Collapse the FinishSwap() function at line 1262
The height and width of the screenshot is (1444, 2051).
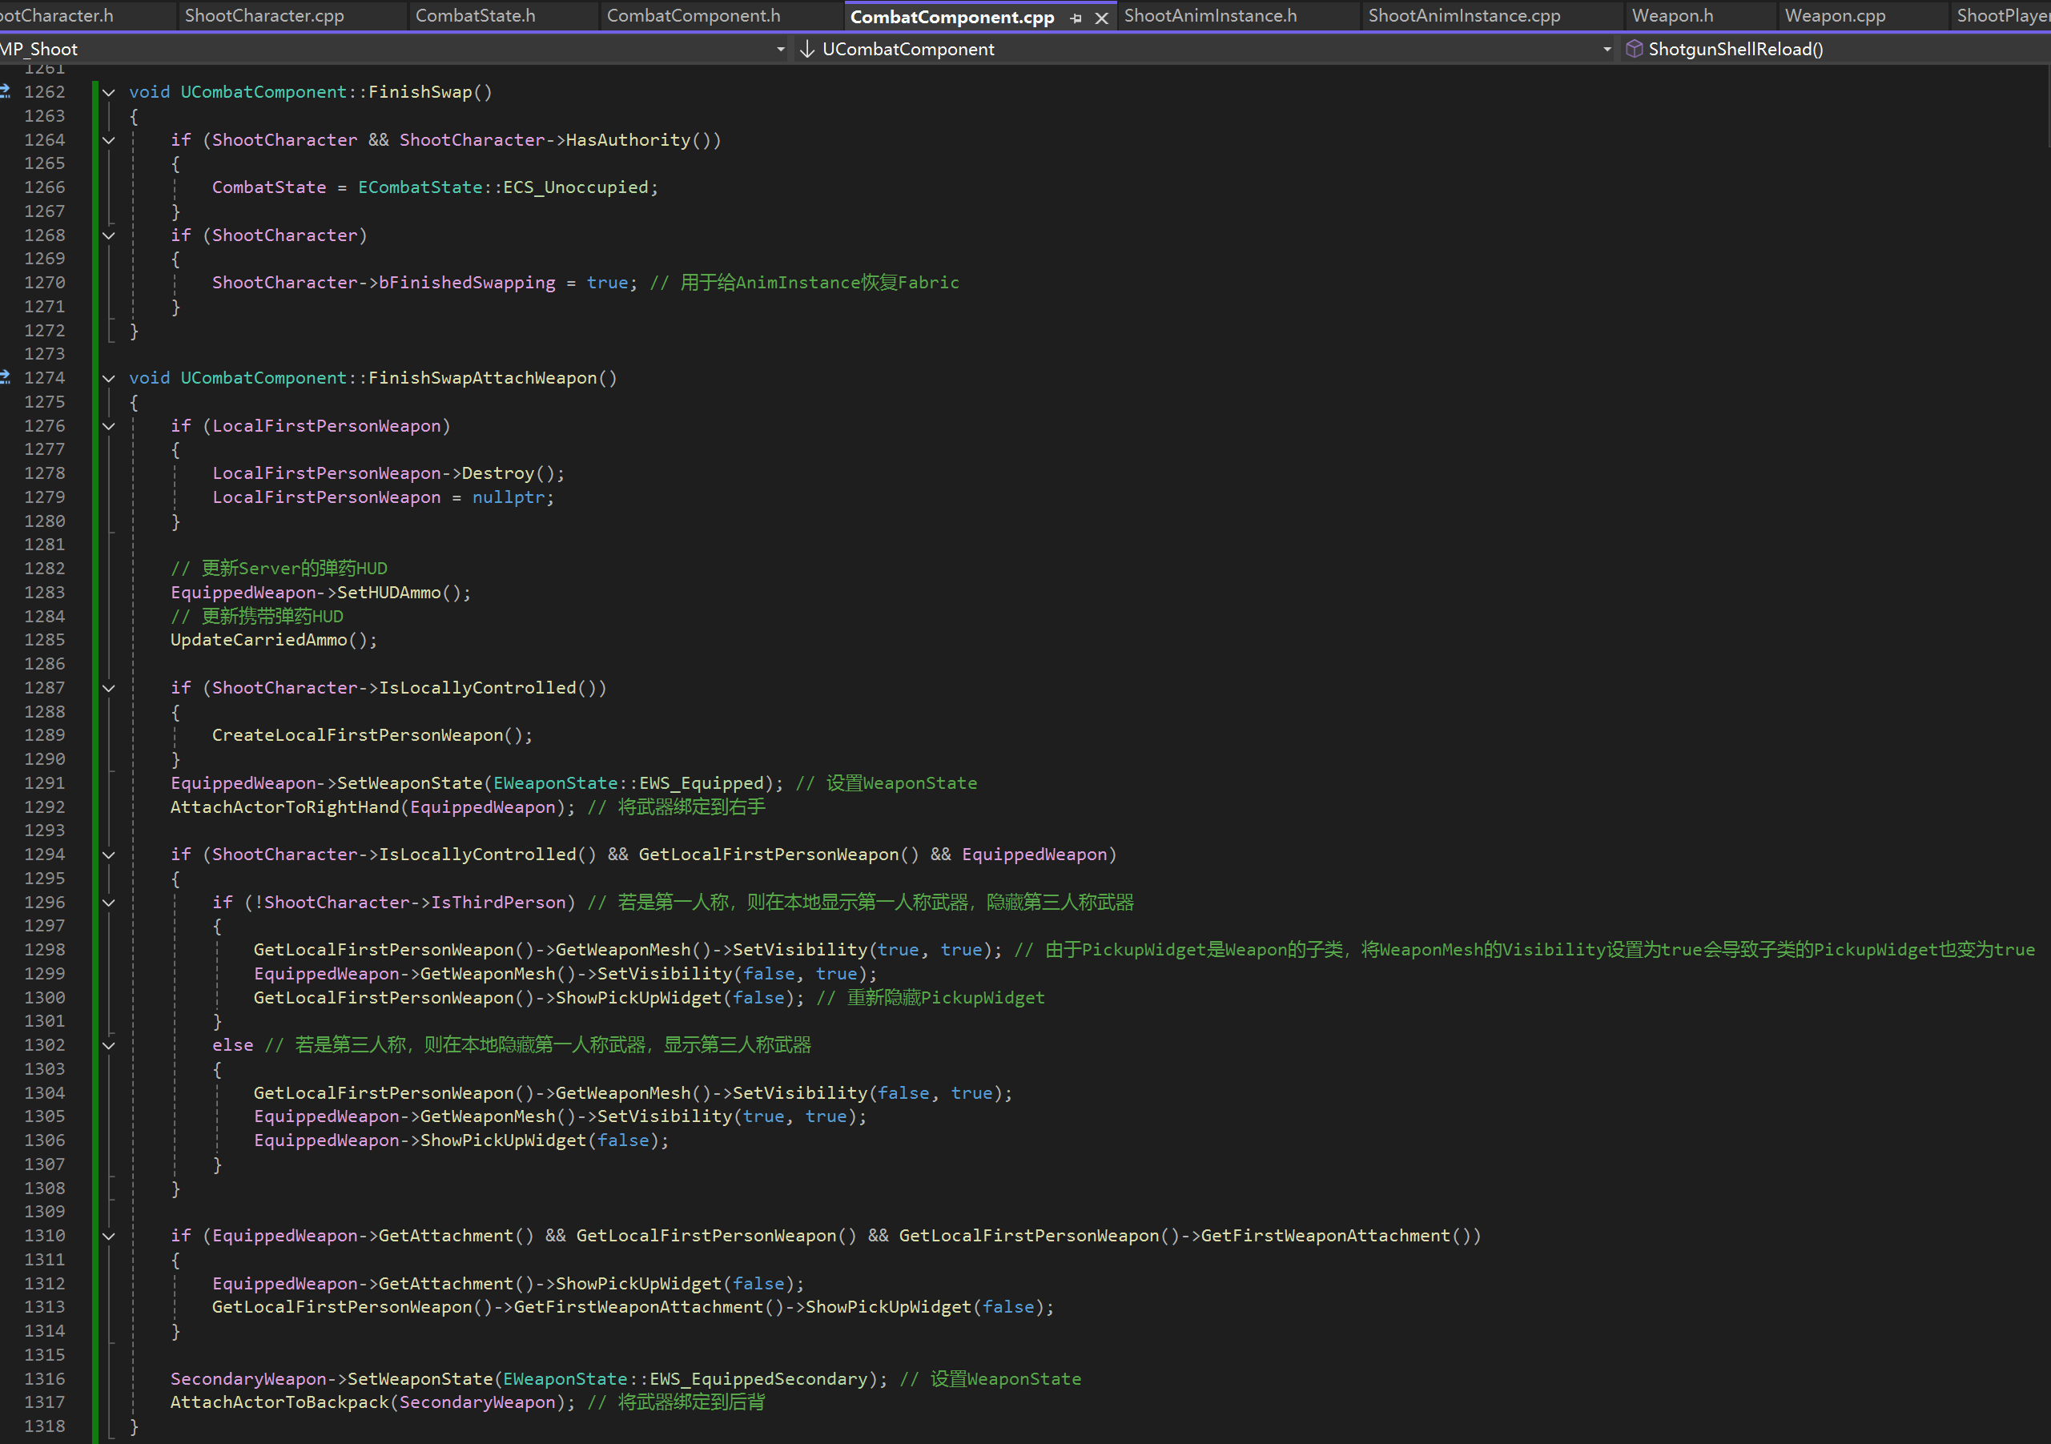(x=109, y=92)
